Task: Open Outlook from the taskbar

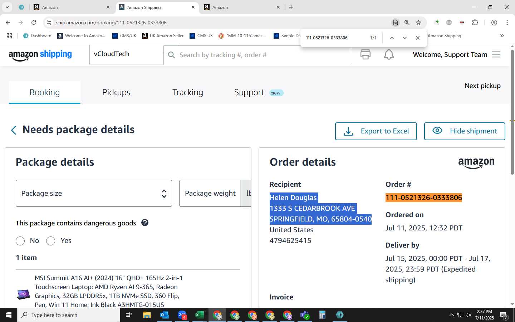Action: coord(165,315)
